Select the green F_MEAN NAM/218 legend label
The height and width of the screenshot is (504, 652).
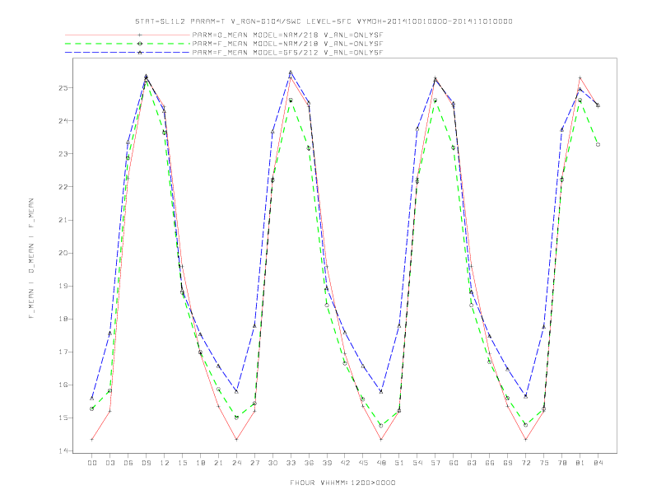click(x=287, y=44)
